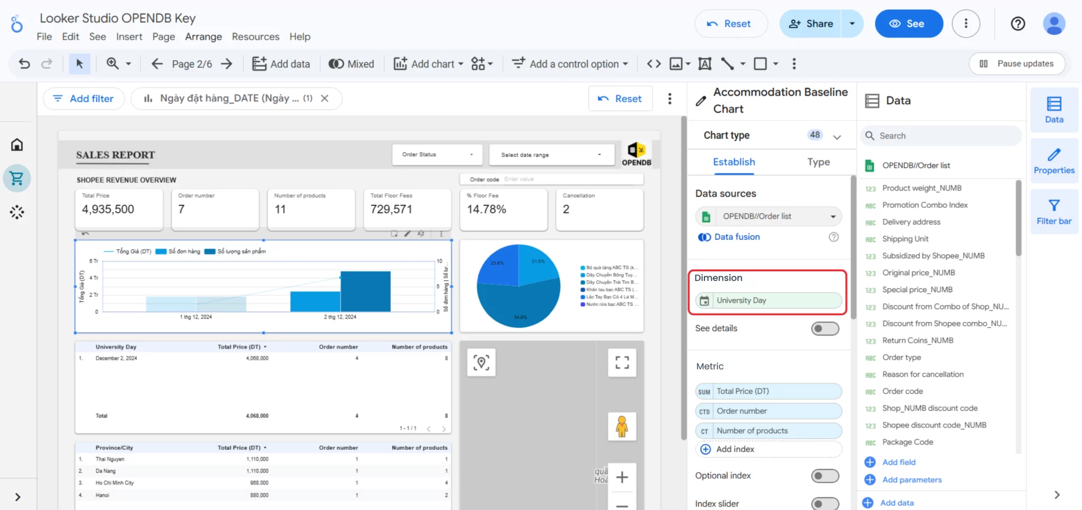Select the pointer selection tool

pyautogui.click(x=79, y=64)
